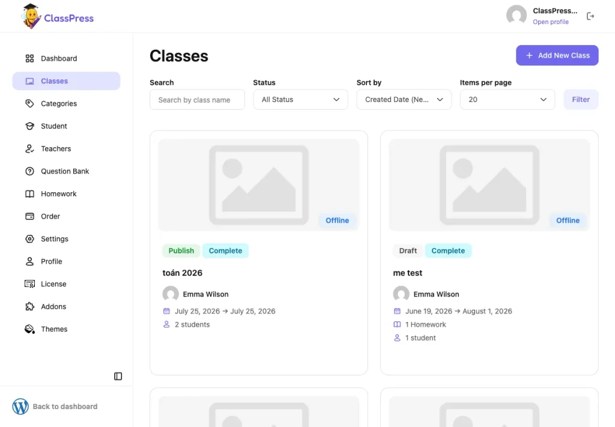Open Homework in the sidebar menu
615x427 pixels.
[66, 194]
